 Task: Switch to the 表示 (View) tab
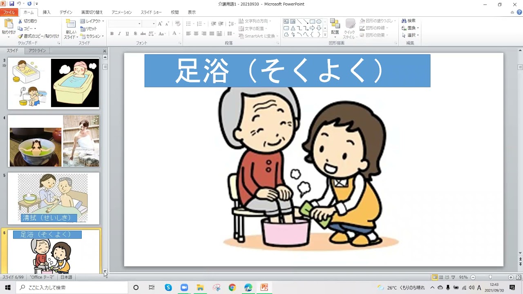pos(192,13)
